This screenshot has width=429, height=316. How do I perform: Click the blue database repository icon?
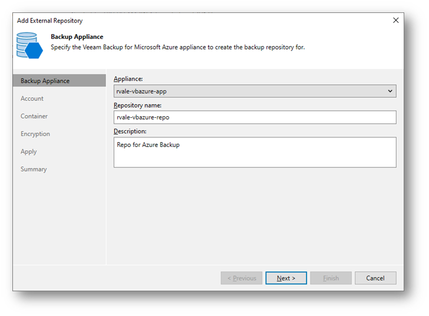point(29,46)
